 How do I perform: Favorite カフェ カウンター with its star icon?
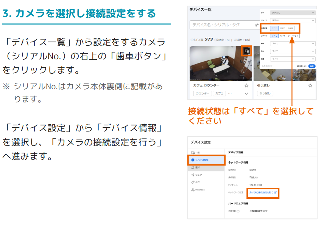coord(246,85)
